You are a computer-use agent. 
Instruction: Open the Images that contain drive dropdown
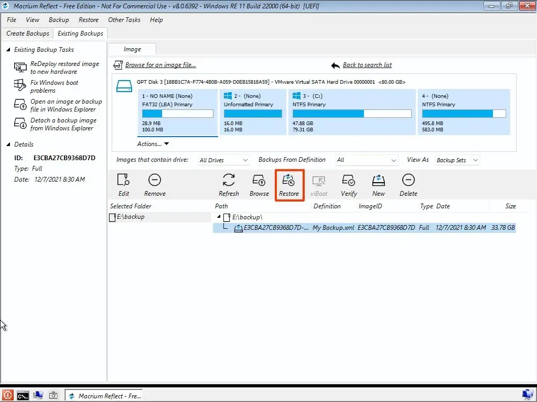click(223, 160)
